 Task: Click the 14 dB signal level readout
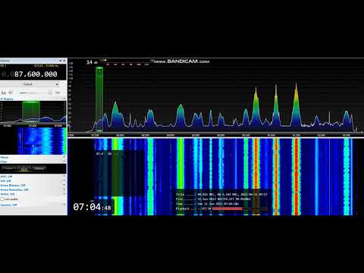click(x=92, y=62)
